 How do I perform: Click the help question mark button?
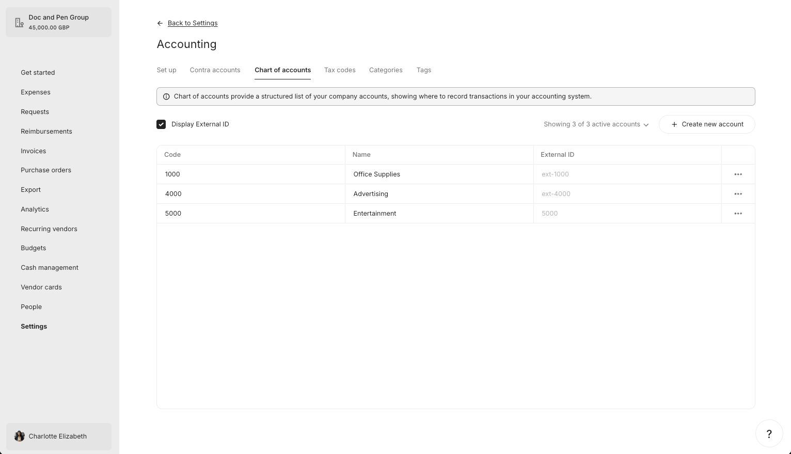coord(769,434)
